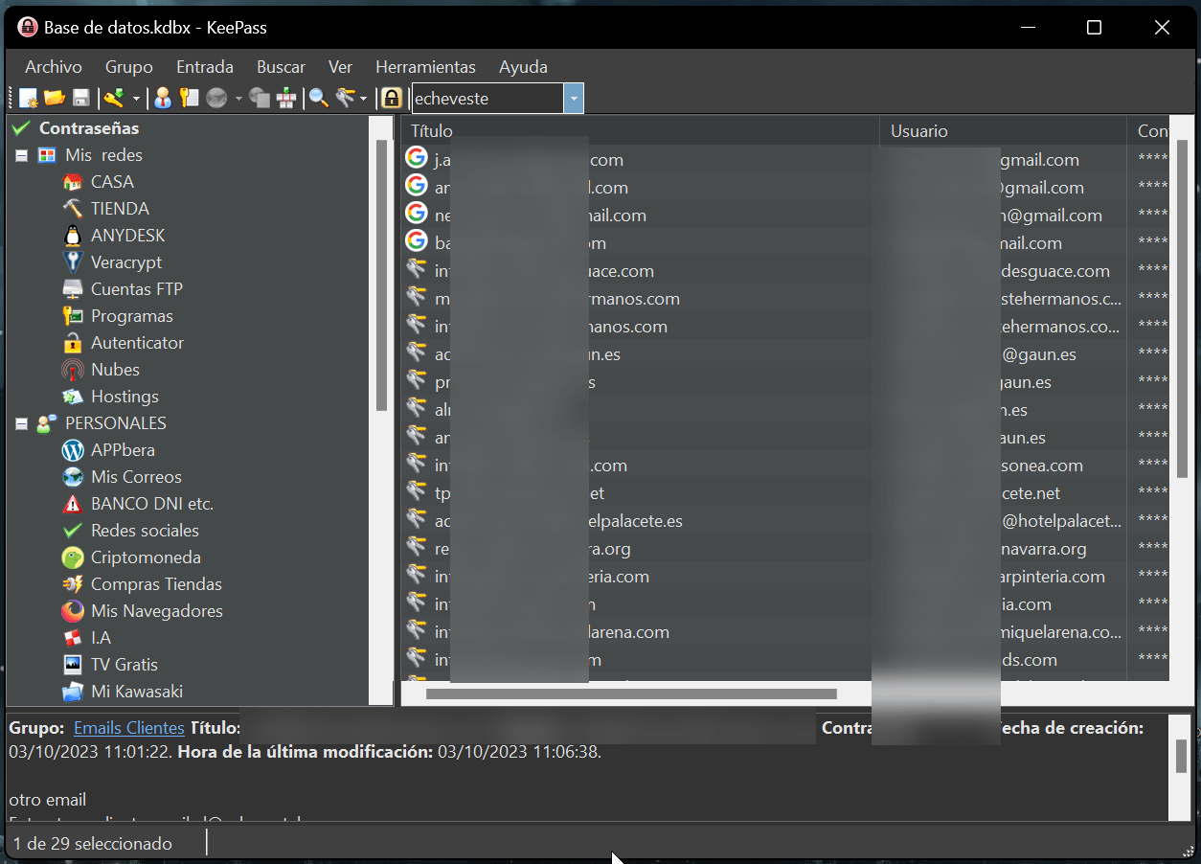Click the Google icon on the n@gmail.com row
The width and height of the screenshot is (1201, 864).
416,213
